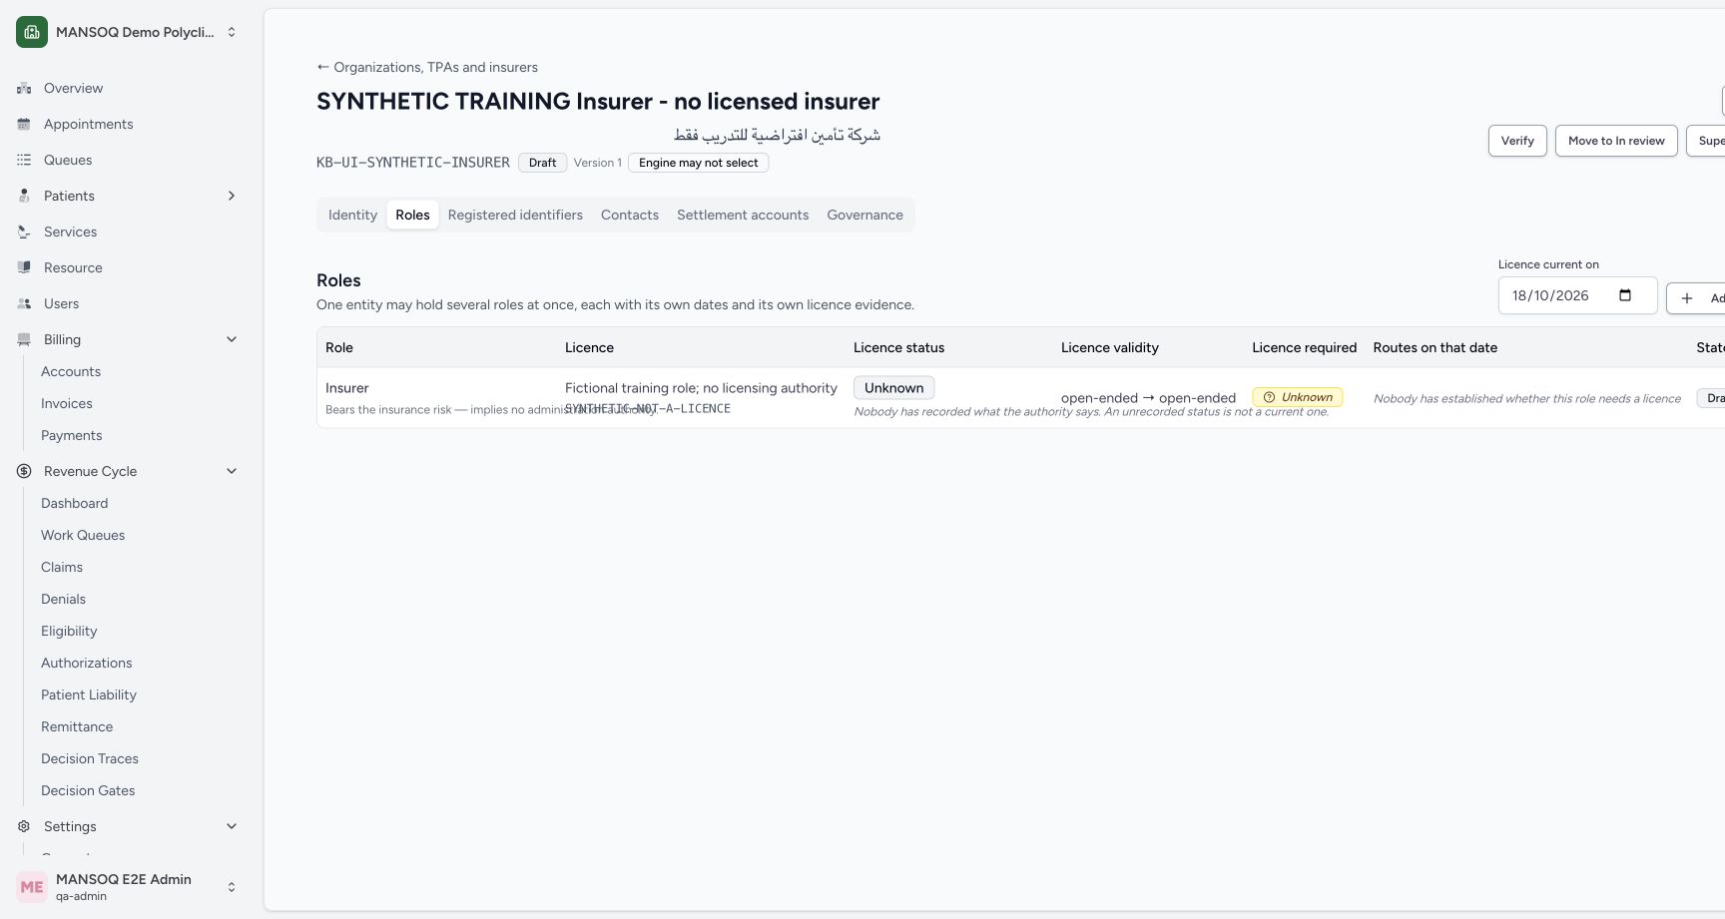The width and height of the screenshot is (1725, 919).
Task: Open Accounts under Billing
Action: 71,372
